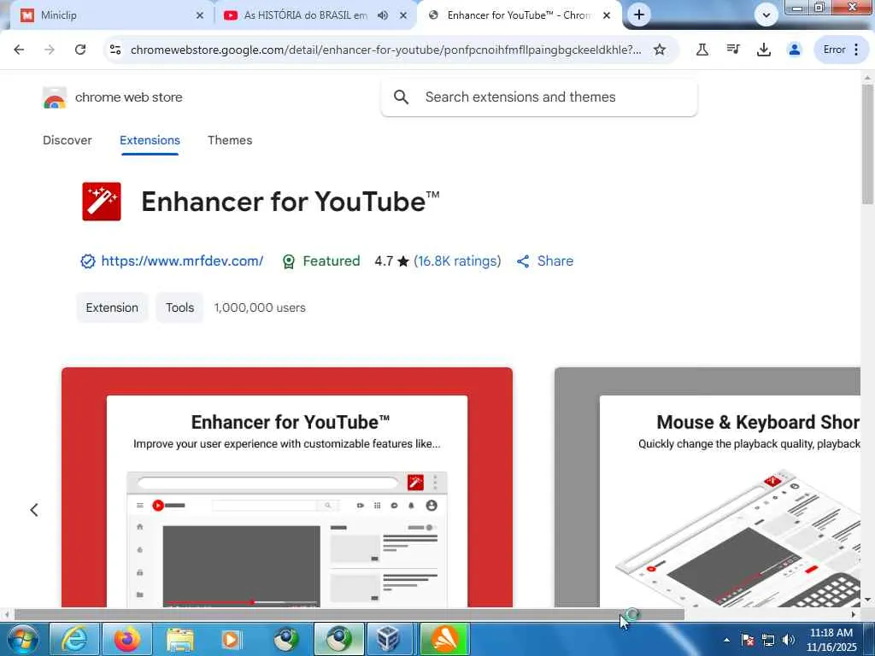The width and height of the screenshot is (875, 656).
Task: Mute the YouTube tab audio icon
Action: pyautogui.click(x=383, y=15)
